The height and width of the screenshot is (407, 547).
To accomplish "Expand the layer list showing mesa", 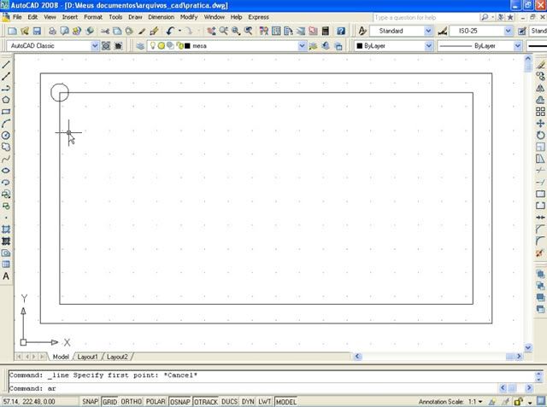I will pos(302,46).
